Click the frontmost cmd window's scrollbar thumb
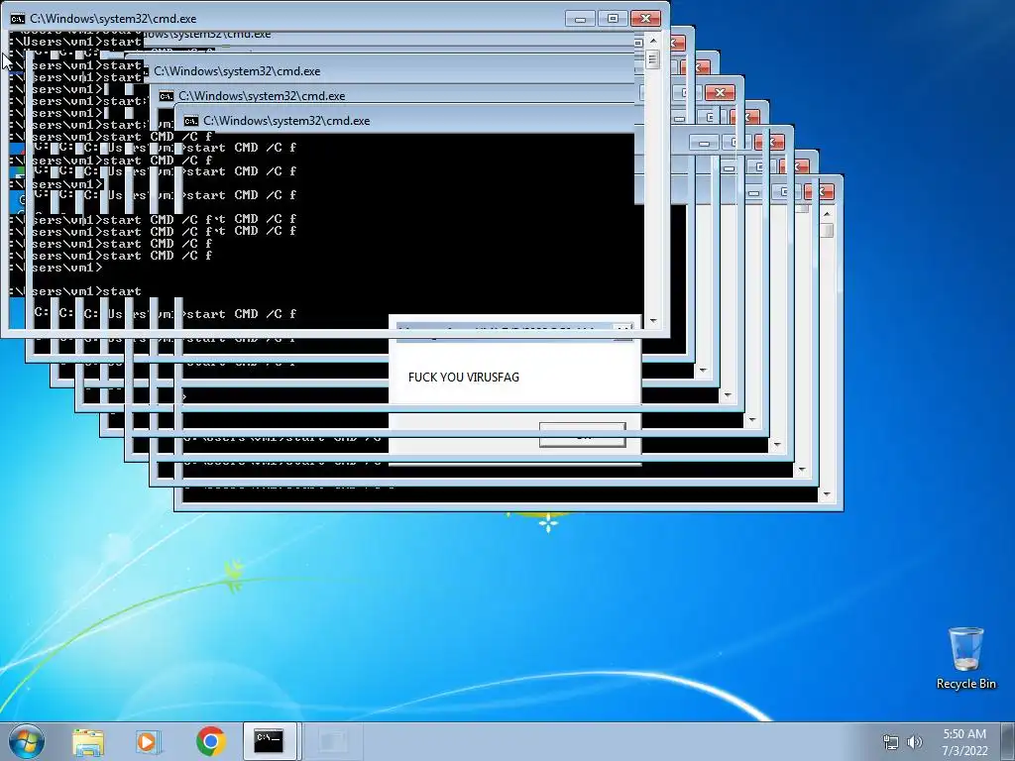The width and height of the screenshot is (1015, 761). (652, 59)
